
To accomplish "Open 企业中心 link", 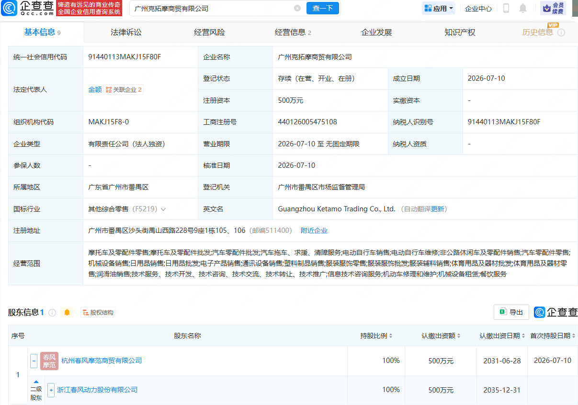I will point(478,8).
